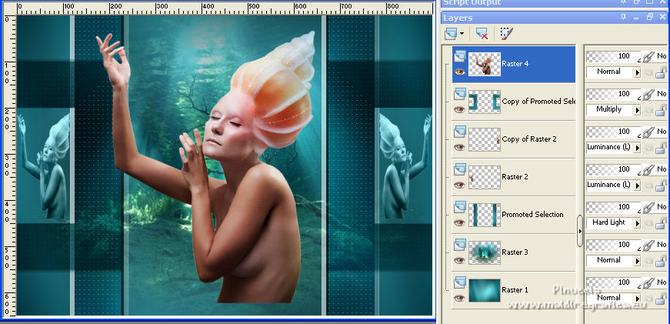Viewport: 670px width, 324px height.
Task: Open the Hard Light blend mode dropdown
Action: (637, 222)
